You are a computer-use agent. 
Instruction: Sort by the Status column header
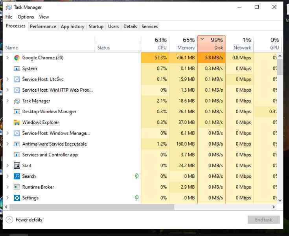click(118, 44)
